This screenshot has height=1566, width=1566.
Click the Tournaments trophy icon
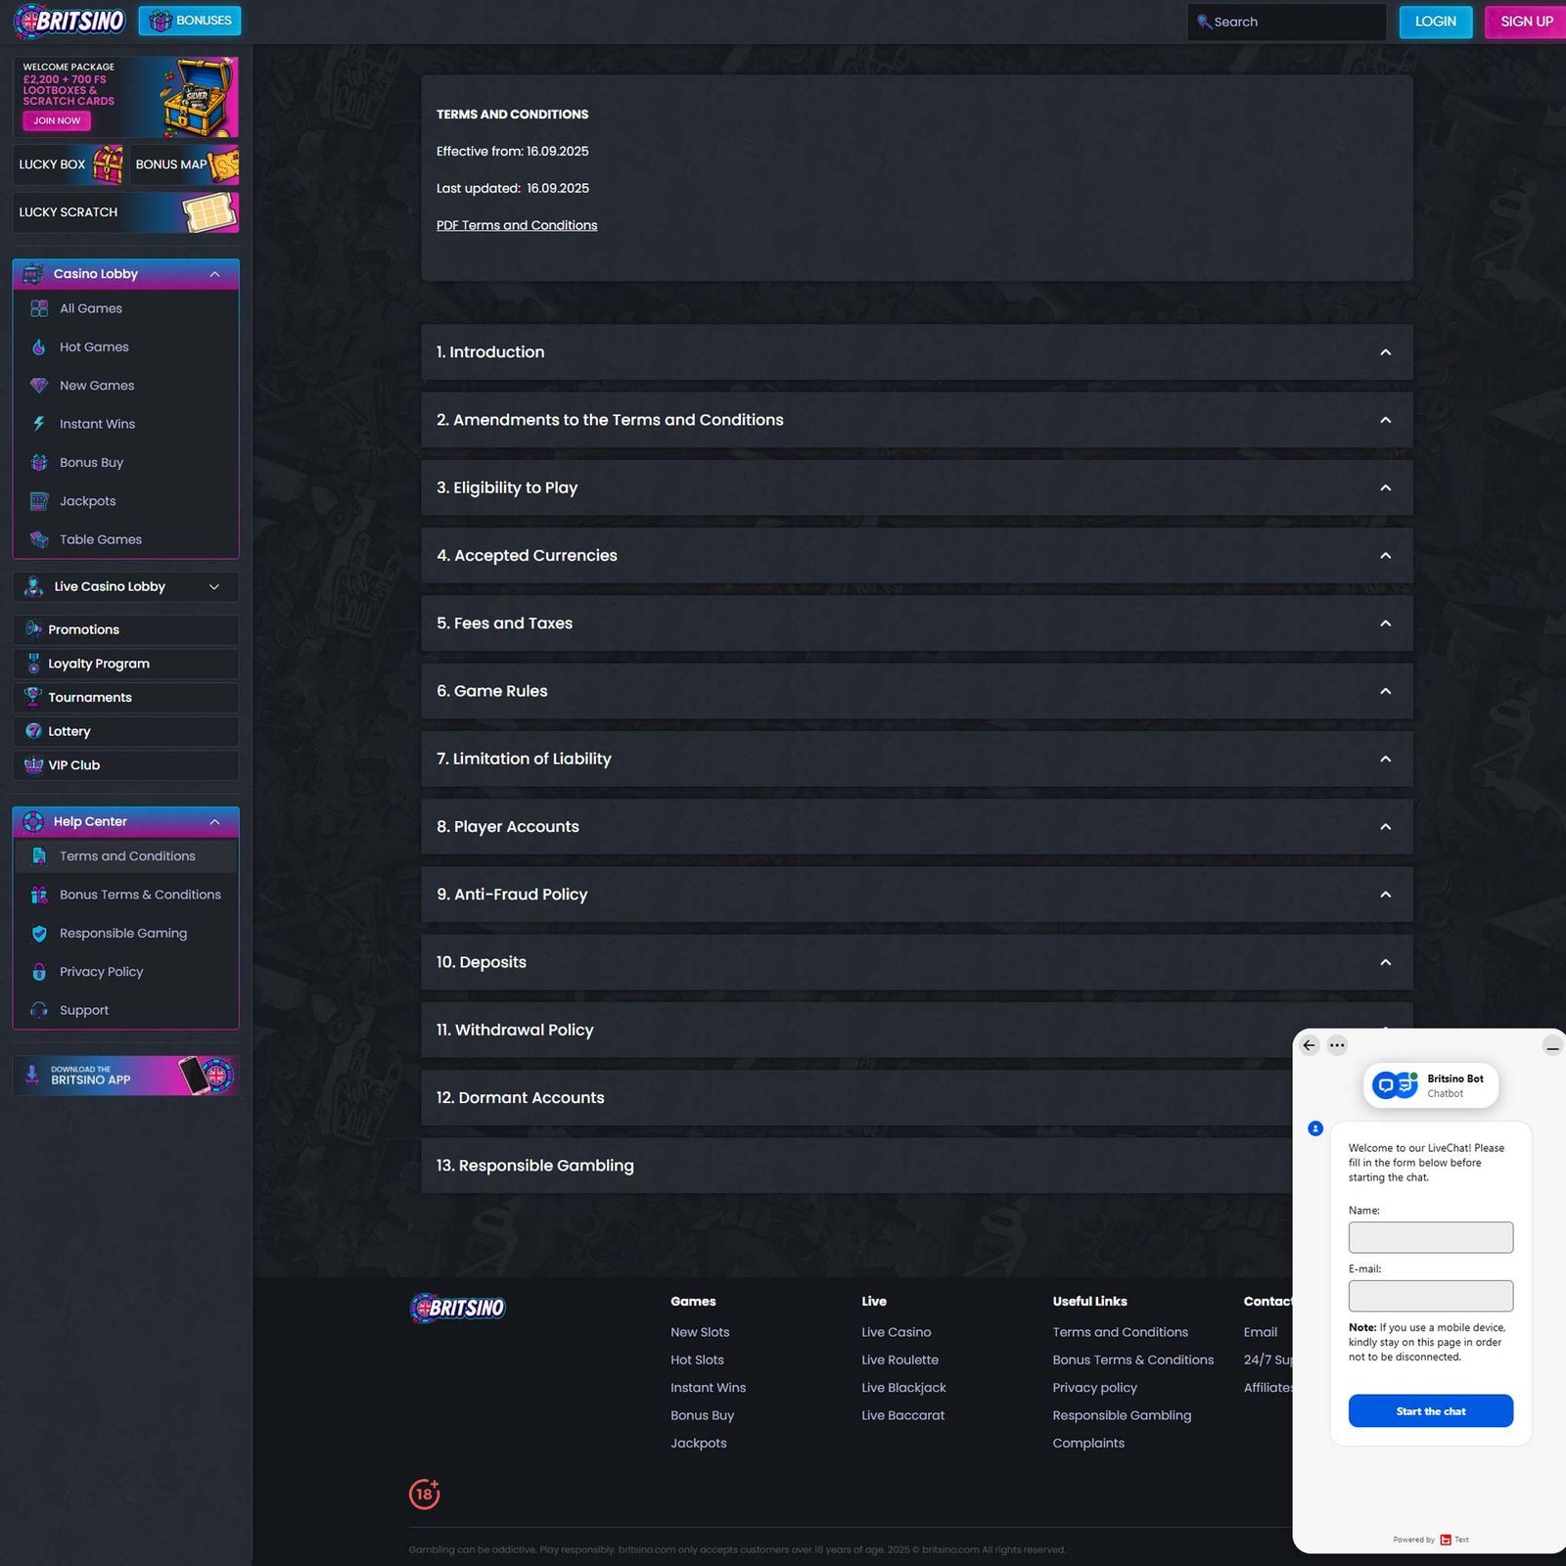(x=33, y=697)
